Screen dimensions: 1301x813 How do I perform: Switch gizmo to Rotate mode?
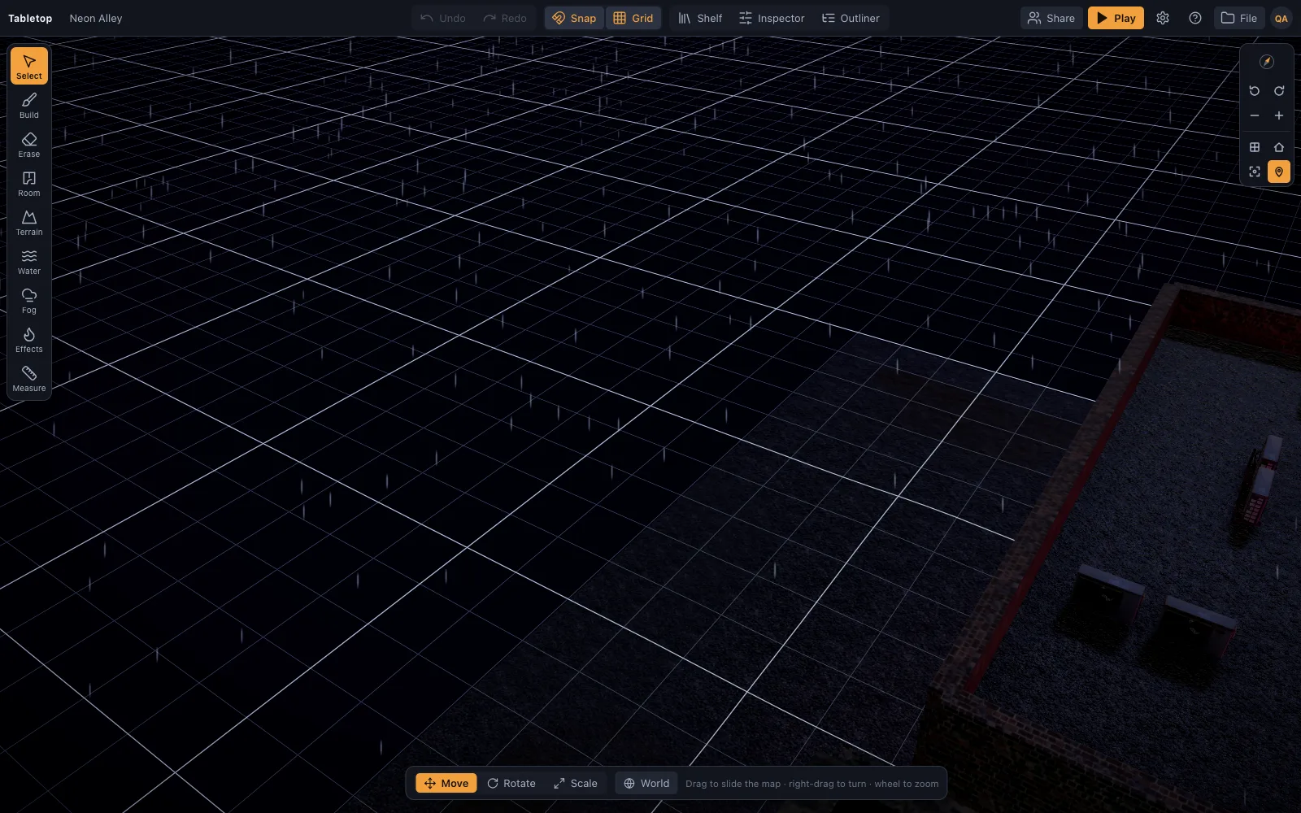(x=511, y=783)
